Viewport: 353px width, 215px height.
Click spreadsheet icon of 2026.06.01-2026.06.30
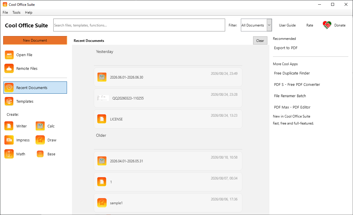tap(102, 77)
